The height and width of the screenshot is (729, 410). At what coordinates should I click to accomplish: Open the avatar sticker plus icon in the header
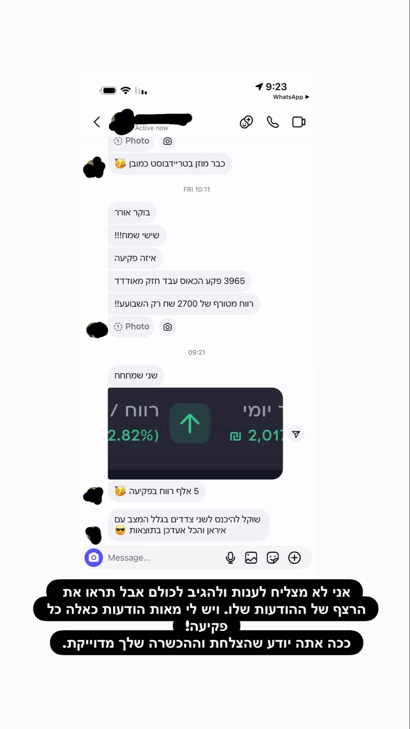point(246,122)
